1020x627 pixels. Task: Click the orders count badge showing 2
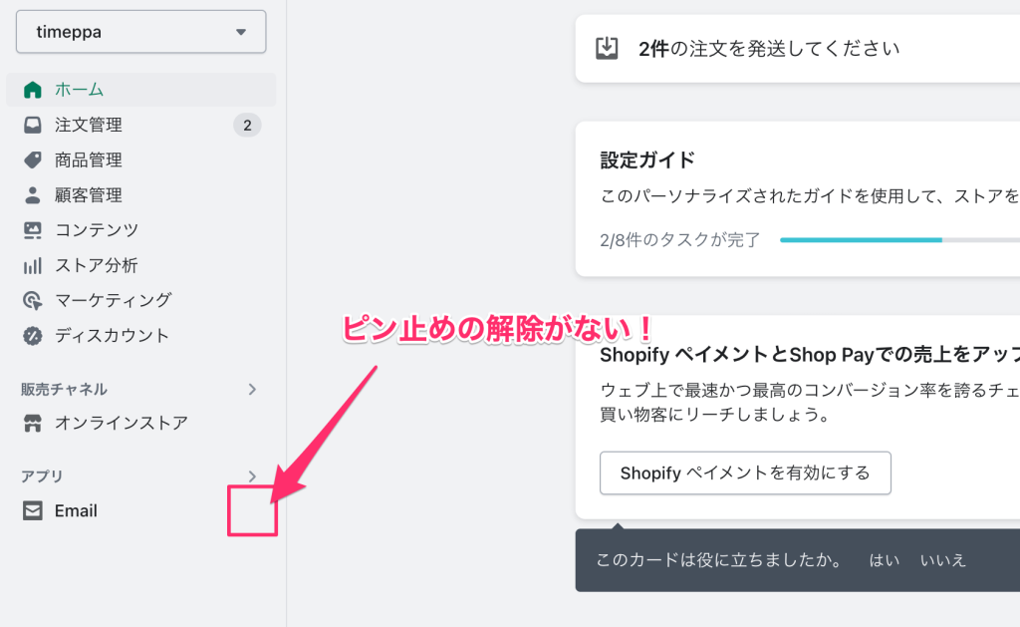pos(247,125)
